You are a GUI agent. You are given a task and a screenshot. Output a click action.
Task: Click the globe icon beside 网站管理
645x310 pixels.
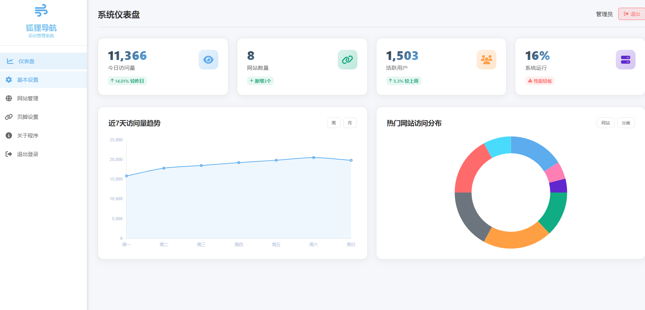click(x=9, y=98)
